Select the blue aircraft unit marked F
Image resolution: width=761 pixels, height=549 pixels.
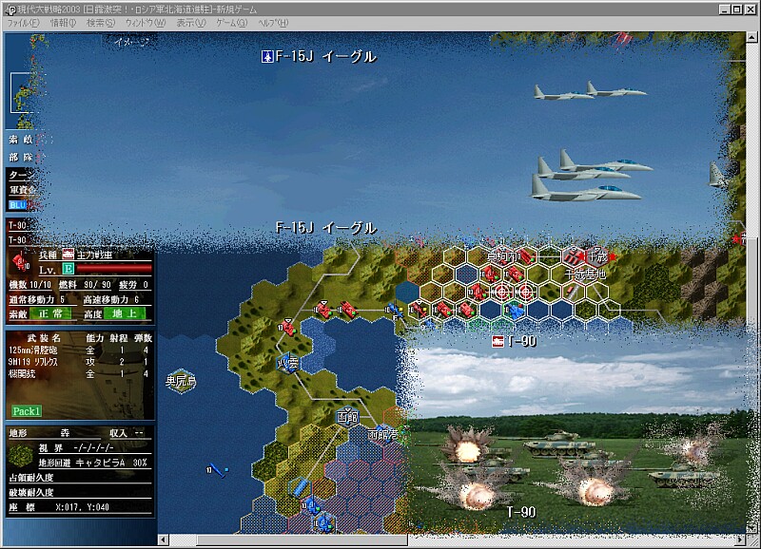coord(395,310)
